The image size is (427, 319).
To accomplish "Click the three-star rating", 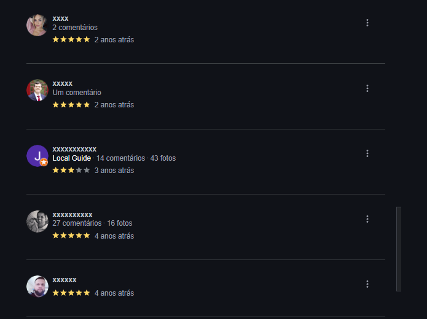I will [71, 171].
